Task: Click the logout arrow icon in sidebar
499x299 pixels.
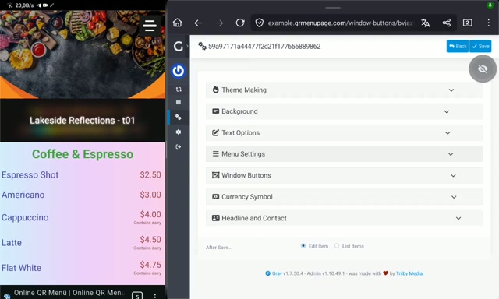Action: click(x=179, y=146)
